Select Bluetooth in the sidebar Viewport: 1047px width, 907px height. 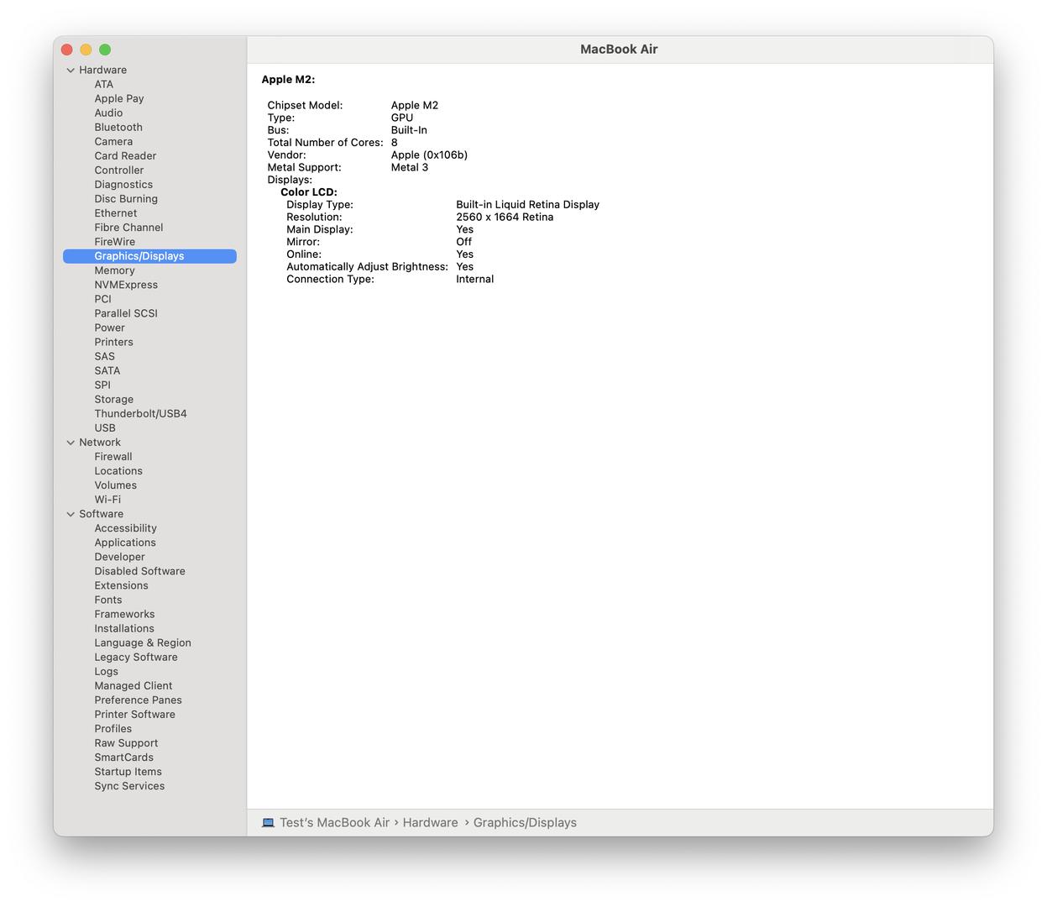tap(118, 127)
